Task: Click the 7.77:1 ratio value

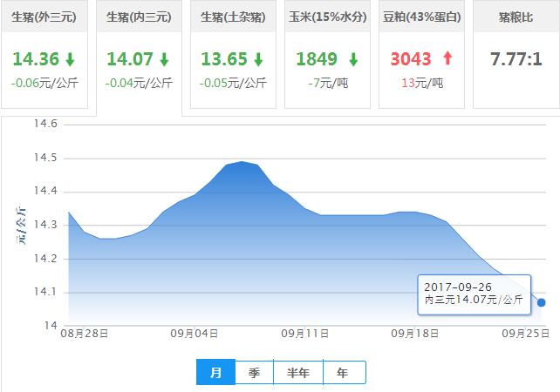Action: [516, 60]
